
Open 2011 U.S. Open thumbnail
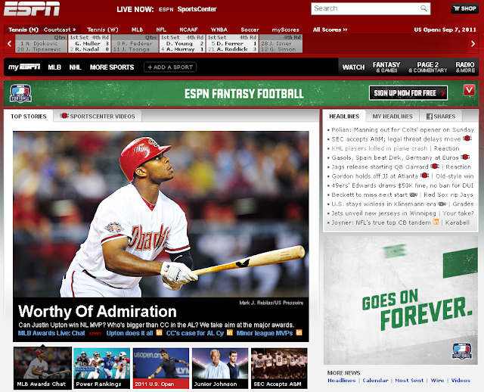pos(161,368)
